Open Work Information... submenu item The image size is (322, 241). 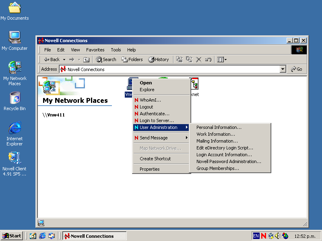[x=230, y=134]
